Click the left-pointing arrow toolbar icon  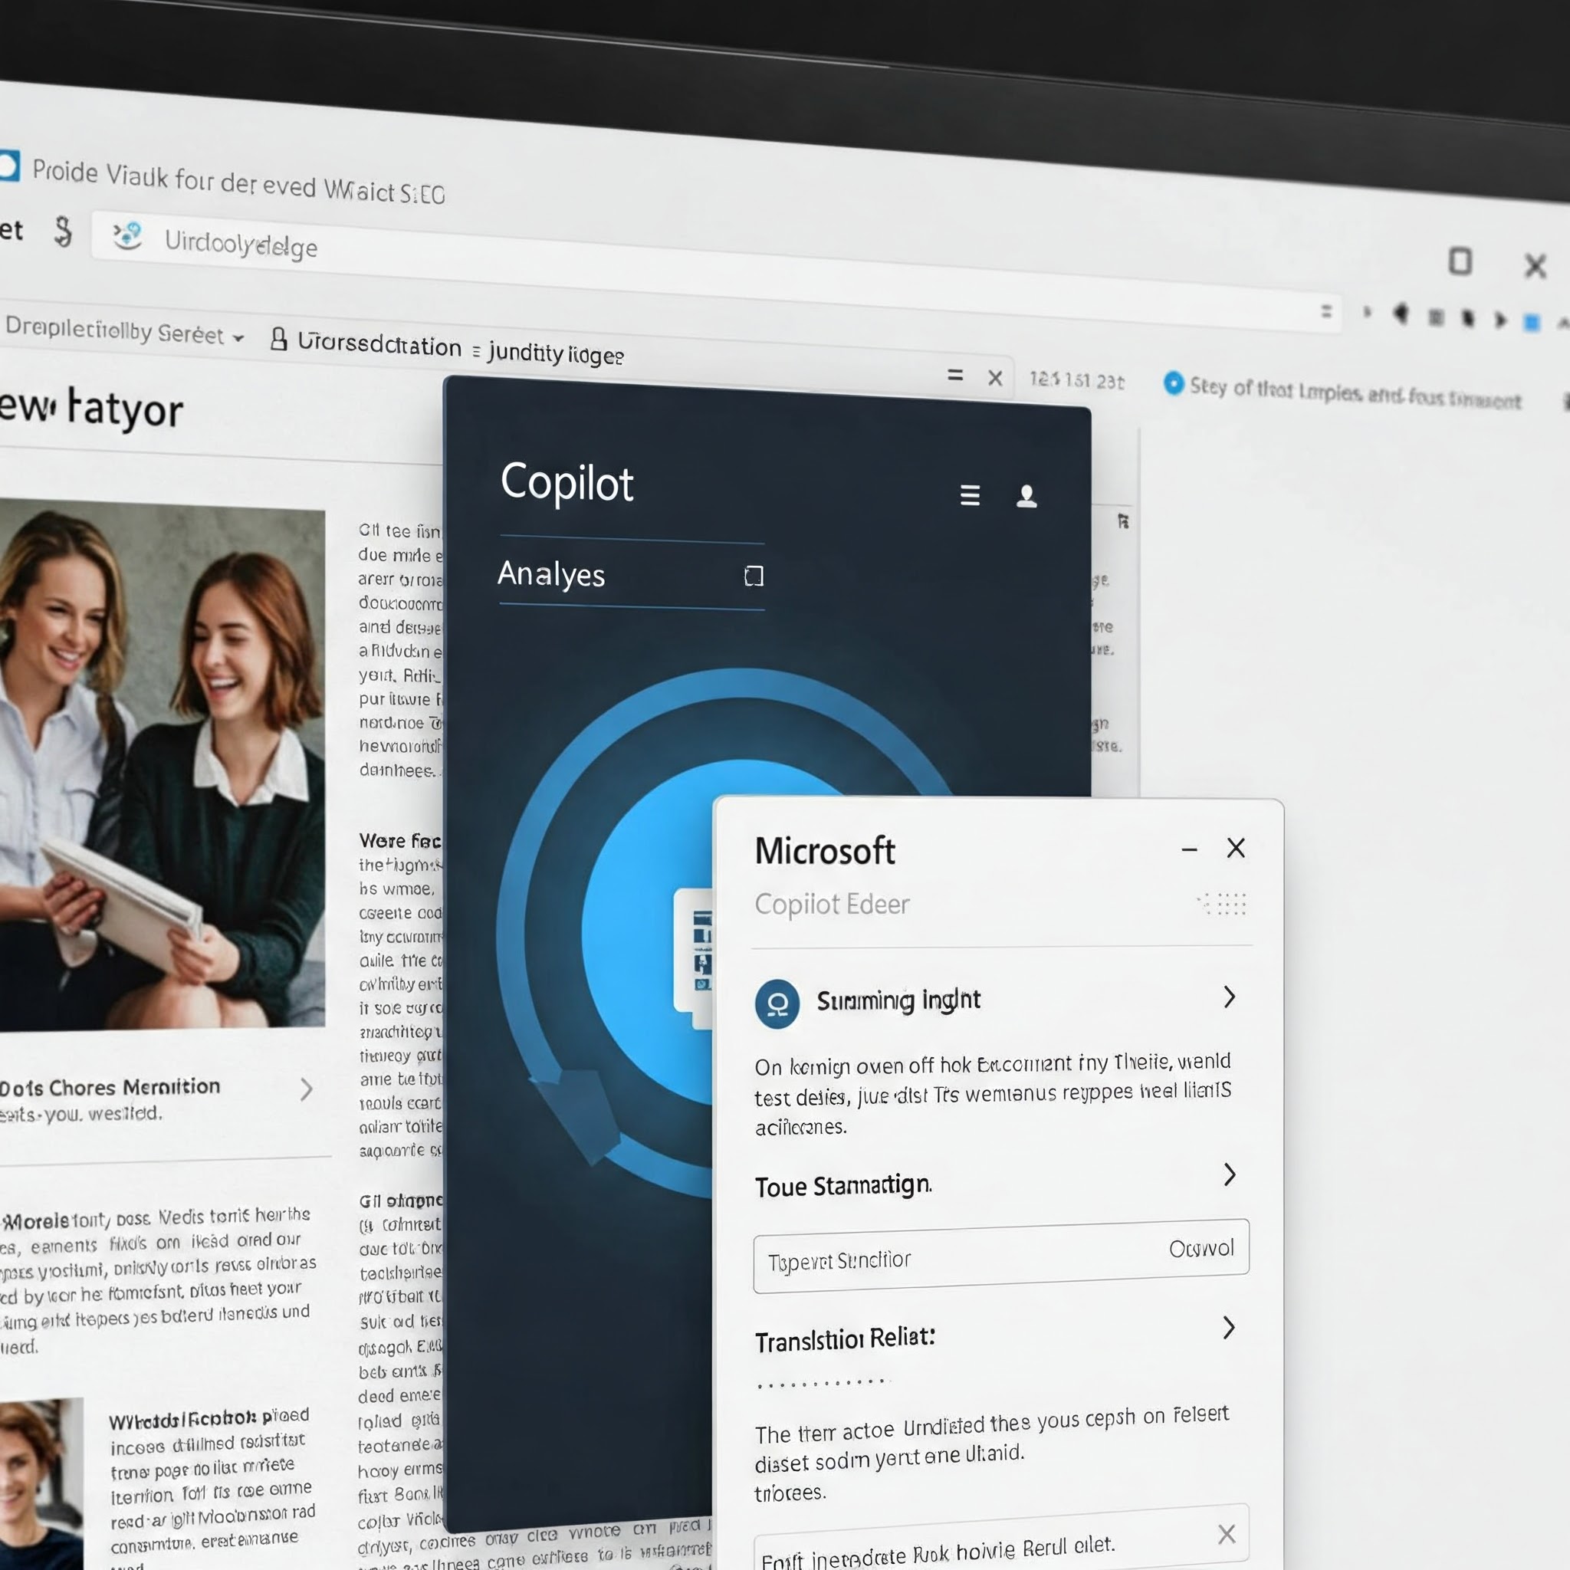1401,313
